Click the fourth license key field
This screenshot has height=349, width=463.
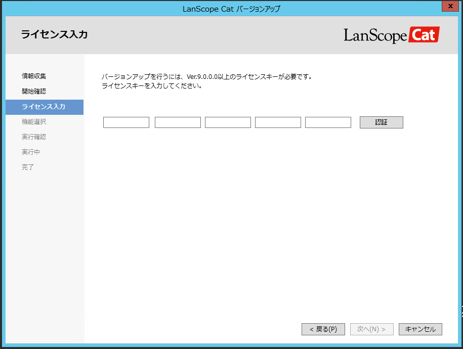pos(277,122)
